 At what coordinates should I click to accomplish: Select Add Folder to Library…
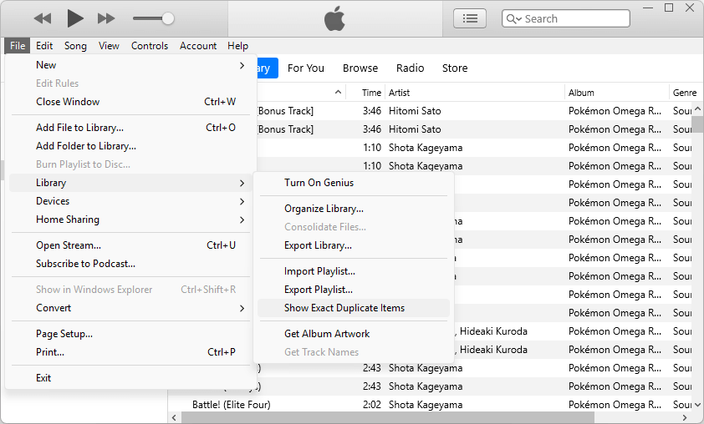(x=130, y=146)
